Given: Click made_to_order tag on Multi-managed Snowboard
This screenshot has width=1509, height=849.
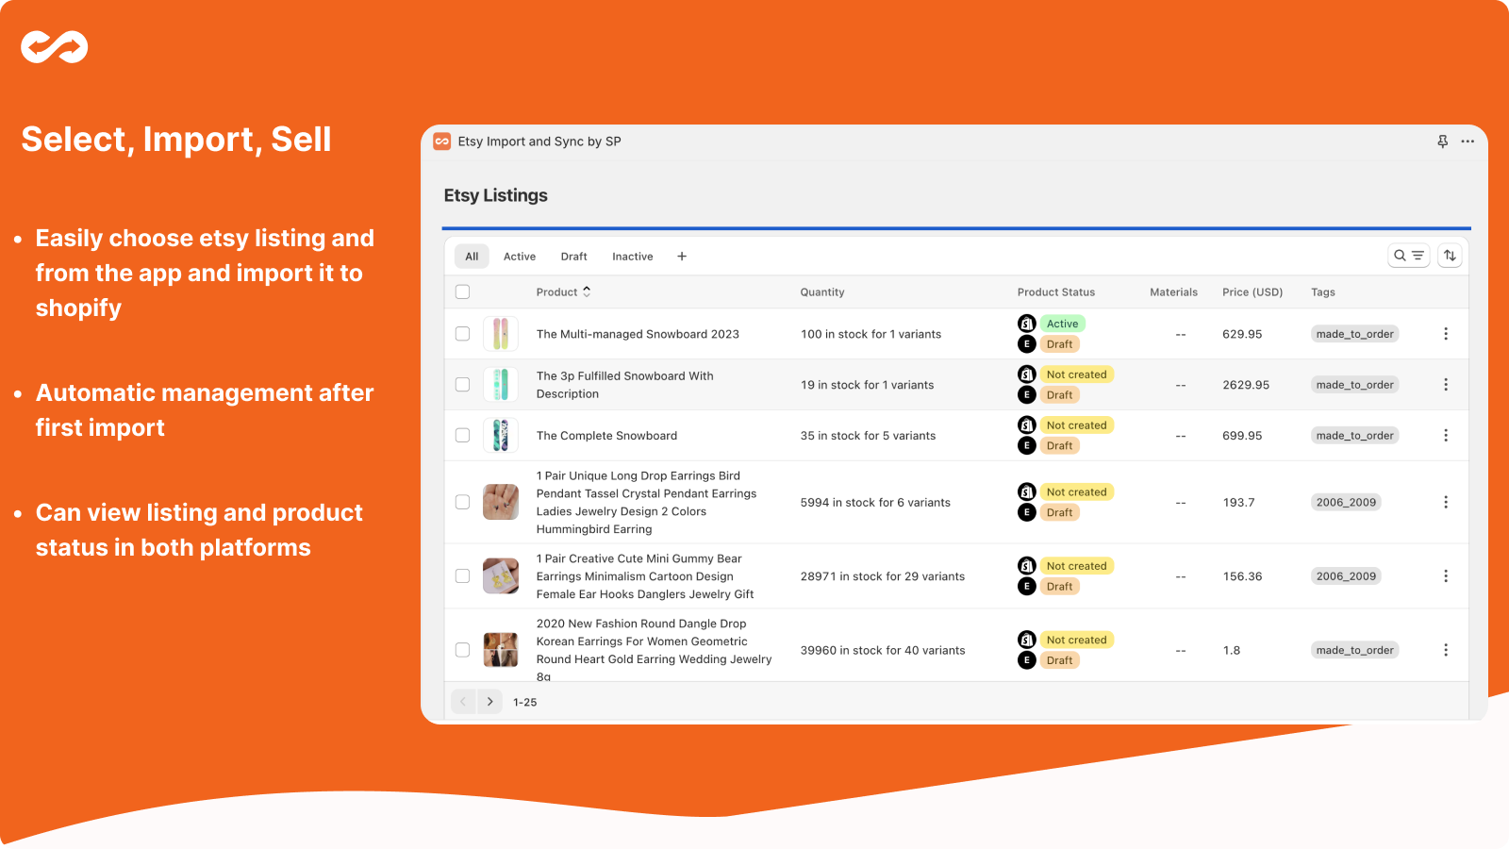Looking at the screenshot, I should point(1355,334).
